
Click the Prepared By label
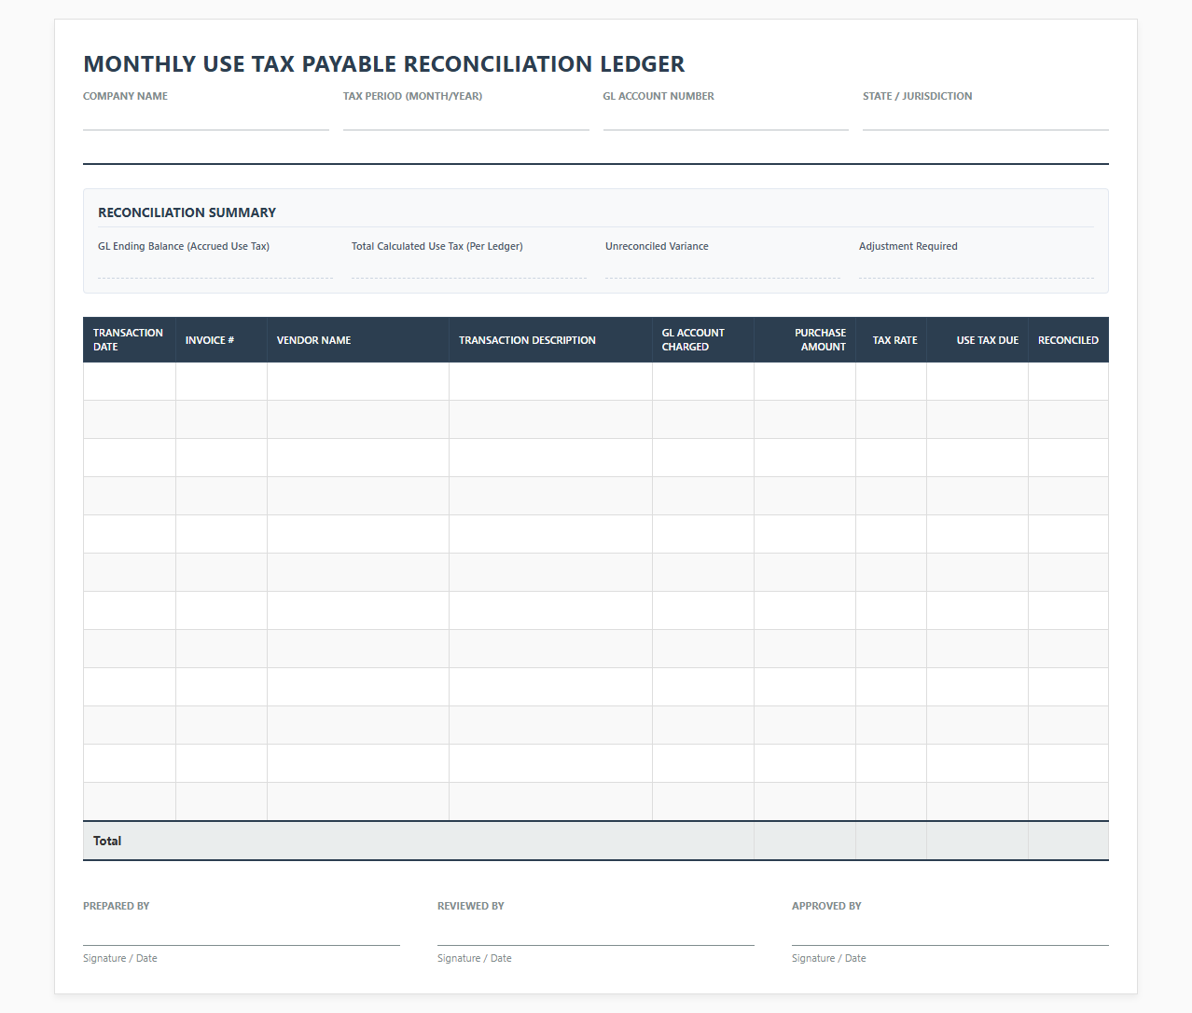(x=116, y=906)
